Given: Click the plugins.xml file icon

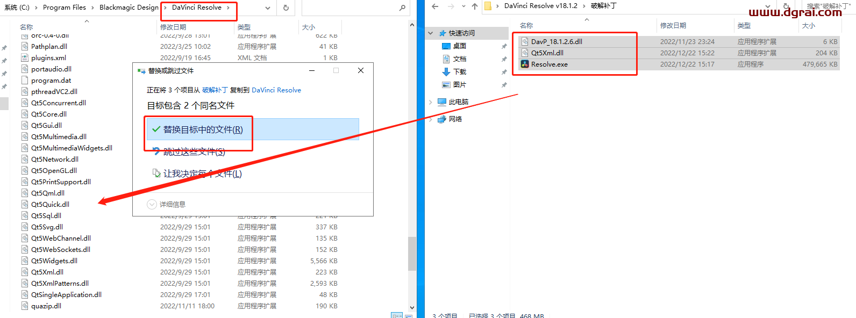Looking at the screenshot, I should coord(25,57).
